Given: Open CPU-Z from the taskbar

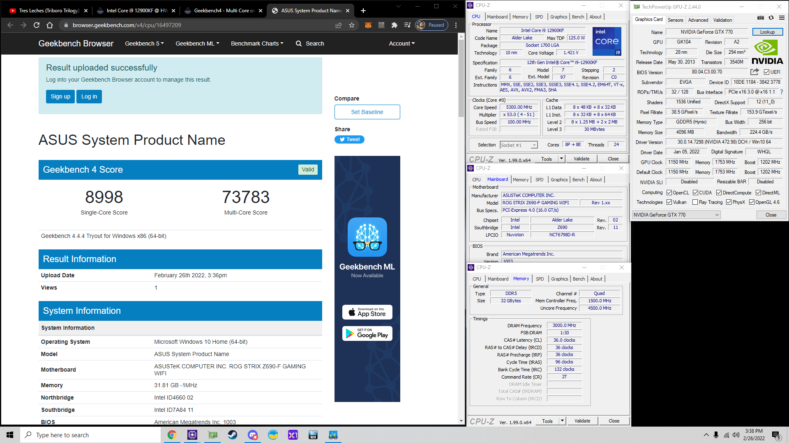Looking at the screenshot, I should point(192,435).
